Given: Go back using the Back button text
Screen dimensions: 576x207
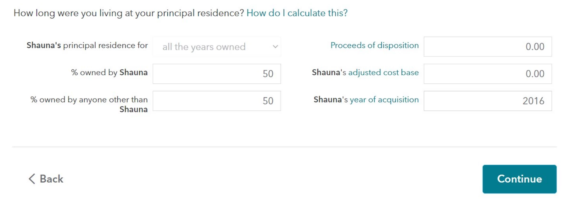Looking at the screenshot, I should coord(51,179).
